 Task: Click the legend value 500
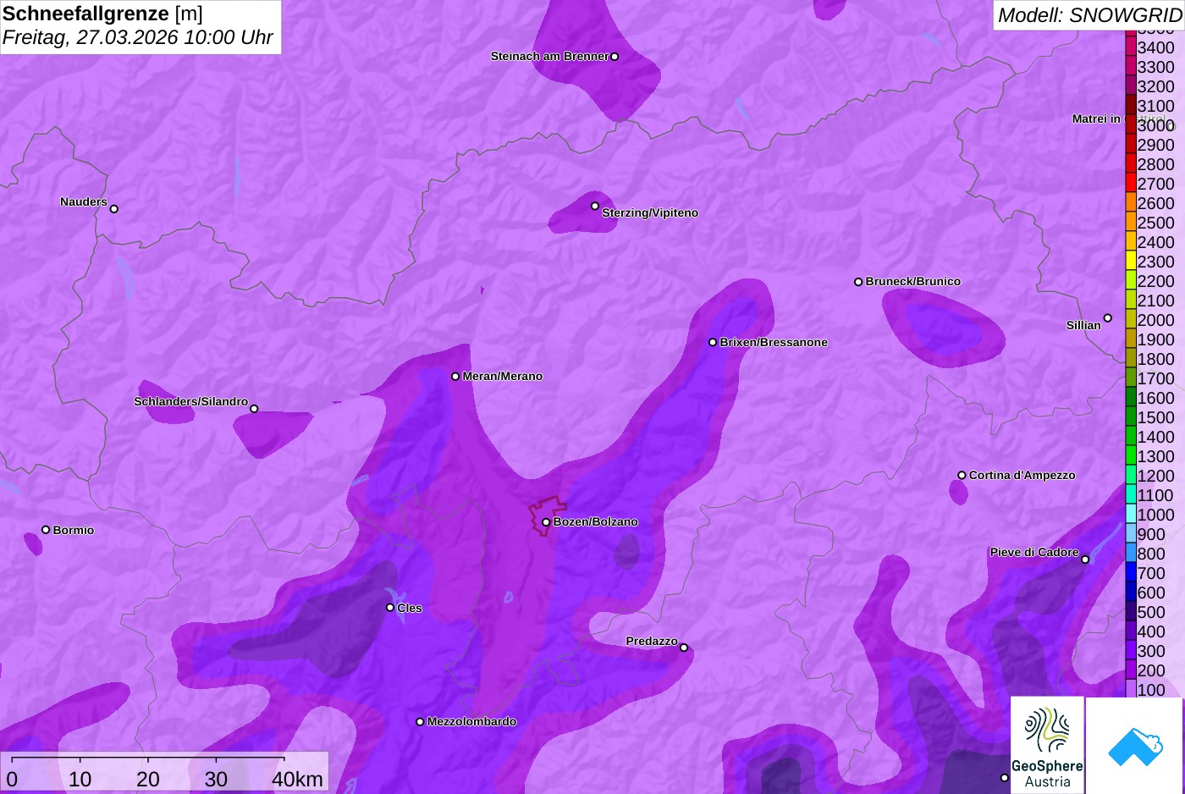pos(1151,612)
